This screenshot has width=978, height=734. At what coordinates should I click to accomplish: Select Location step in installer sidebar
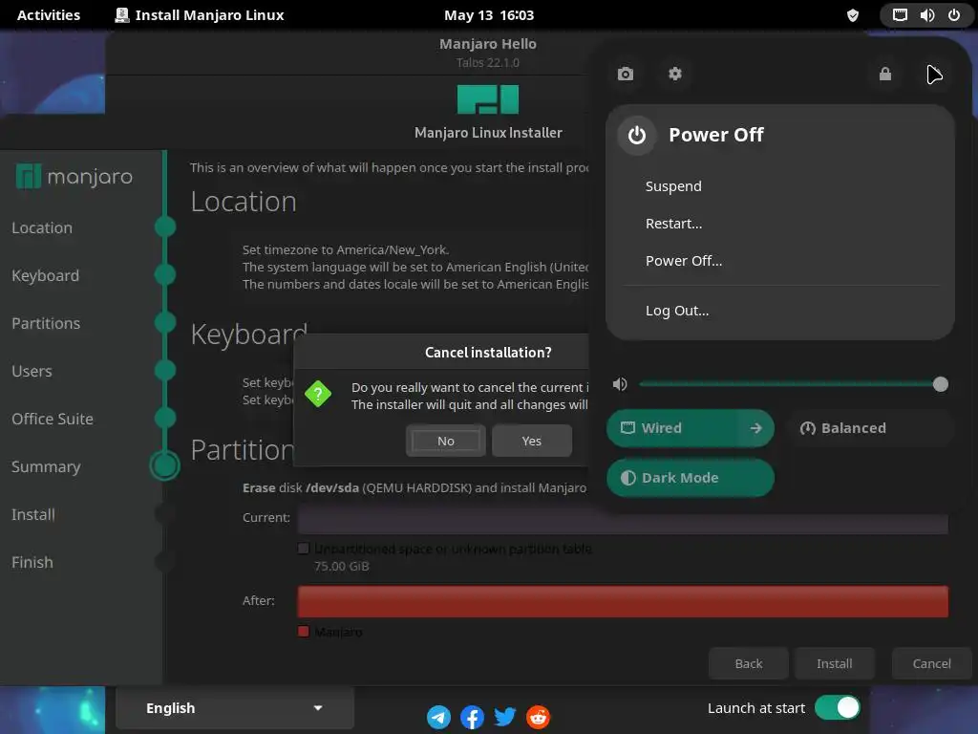(42, 227)
